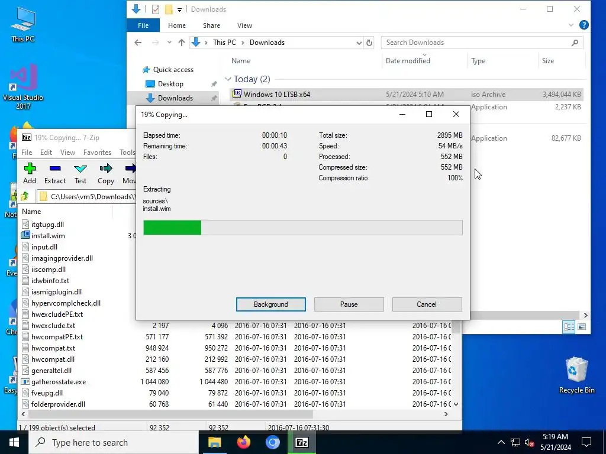The width and height of the screenshot is (606, 454).
Task: Refresh the Downloads folder in Explorer
Action: pyautogui.click(x=369, y=43)
